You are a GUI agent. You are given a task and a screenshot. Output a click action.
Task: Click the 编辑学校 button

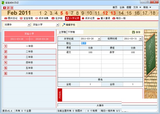(x=69, y=25)
